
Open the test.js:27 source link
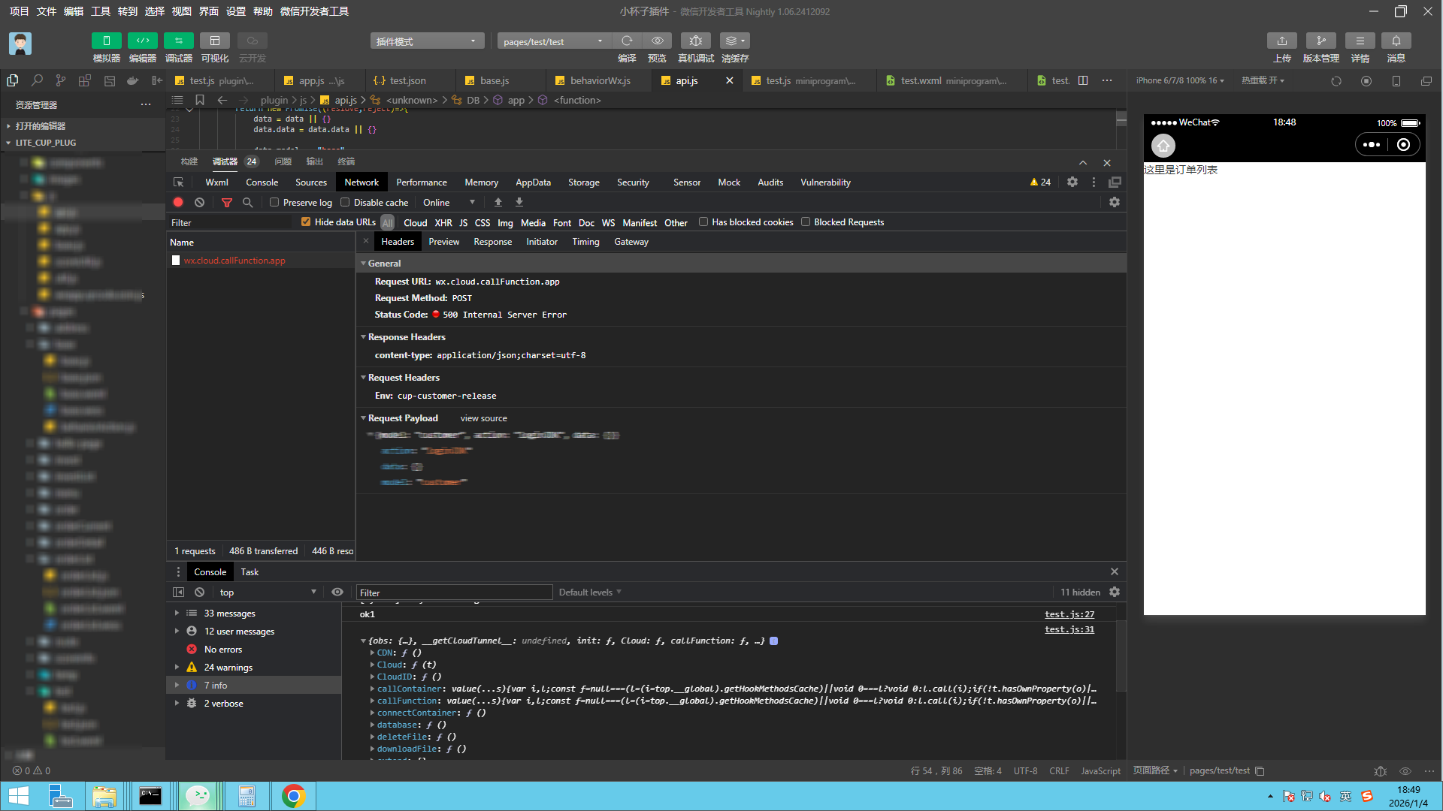[x=1069, y=614]
